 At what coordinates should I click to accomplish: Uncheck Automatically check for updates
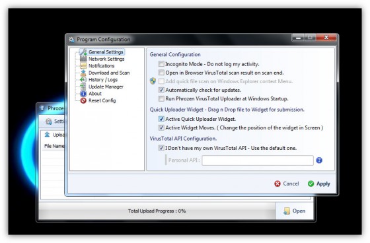[161, 90]
